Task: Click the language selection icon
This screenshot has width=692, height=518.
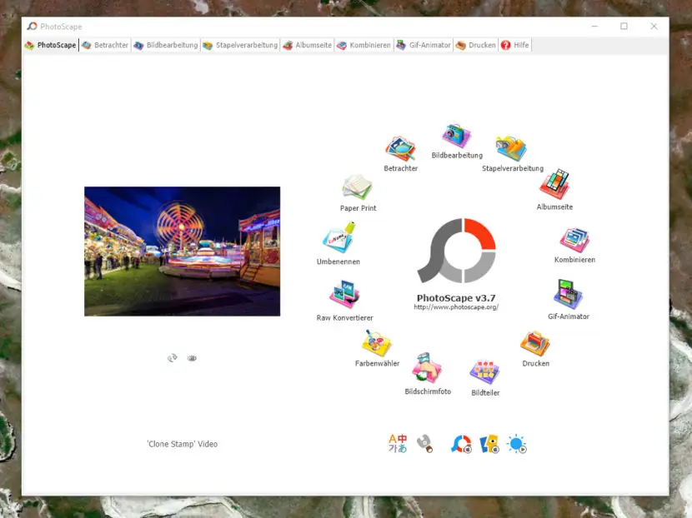Action: pos(398,444)
